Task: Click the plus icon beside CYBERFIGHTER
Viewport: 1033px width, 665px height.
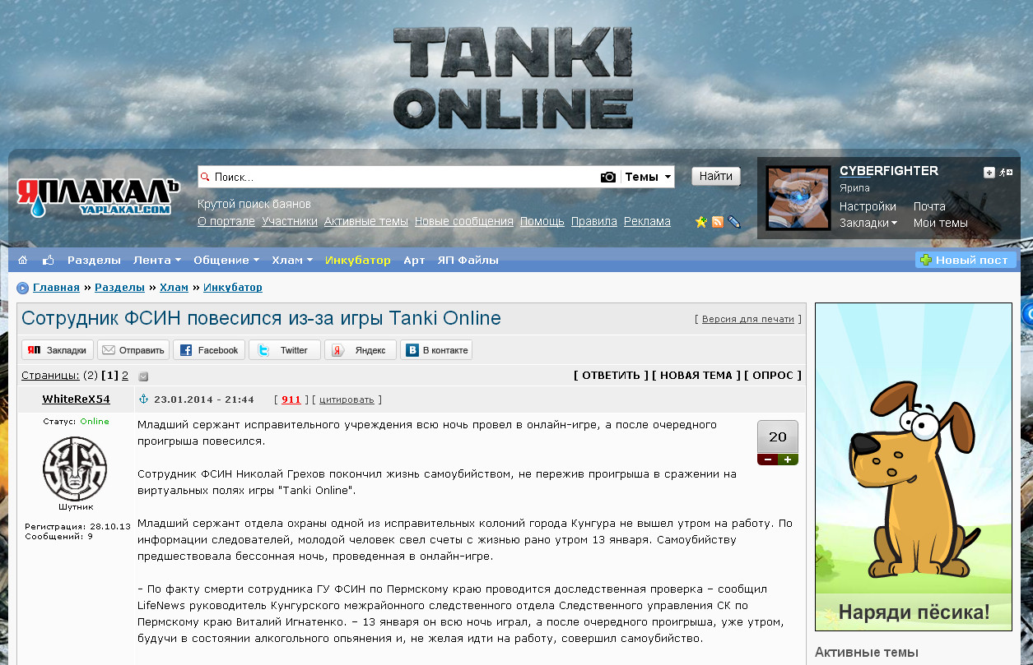Action: (989, 172)
